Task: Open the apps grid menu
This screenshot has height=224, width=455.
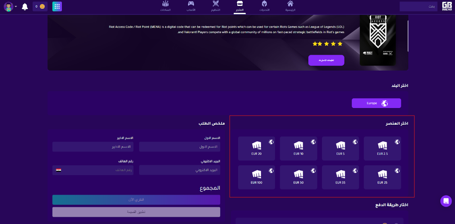Action: (57, 6)
